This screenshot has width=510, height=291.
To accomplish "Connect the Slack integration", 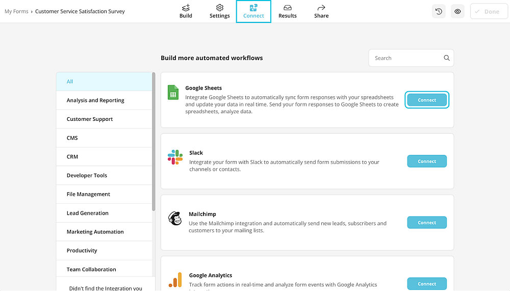I will click(x=427, y=161).
